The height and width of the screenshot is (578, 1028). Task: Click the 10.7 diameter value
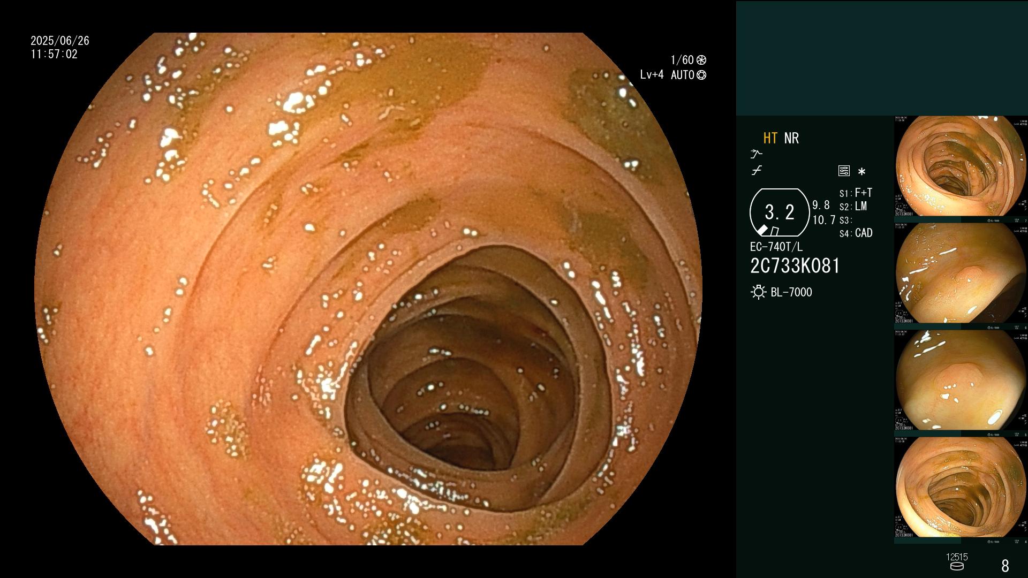tap(824, 220)
